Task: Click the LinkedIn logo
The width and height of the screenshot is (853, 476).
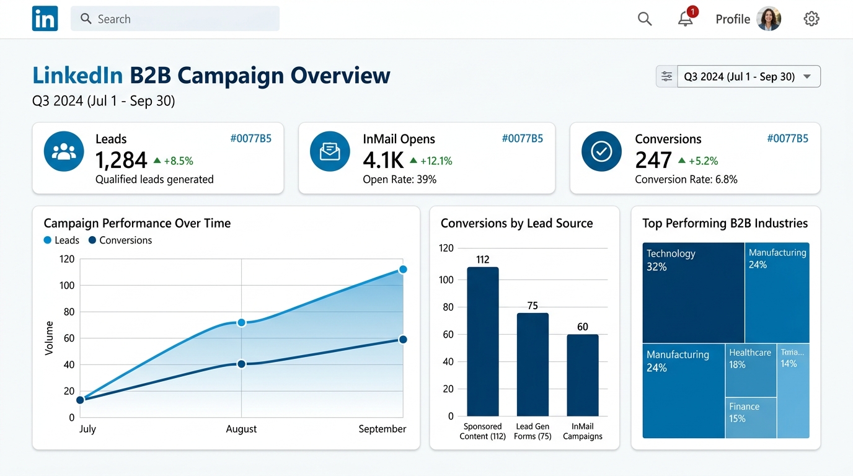Action: pyautogui.click(x=45, y=19)
